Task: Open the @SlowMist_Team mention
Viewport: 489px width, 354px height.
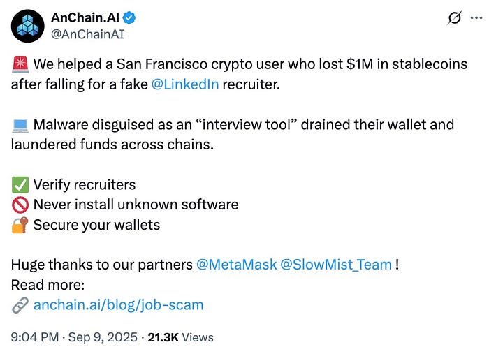Action: point(335,265)
